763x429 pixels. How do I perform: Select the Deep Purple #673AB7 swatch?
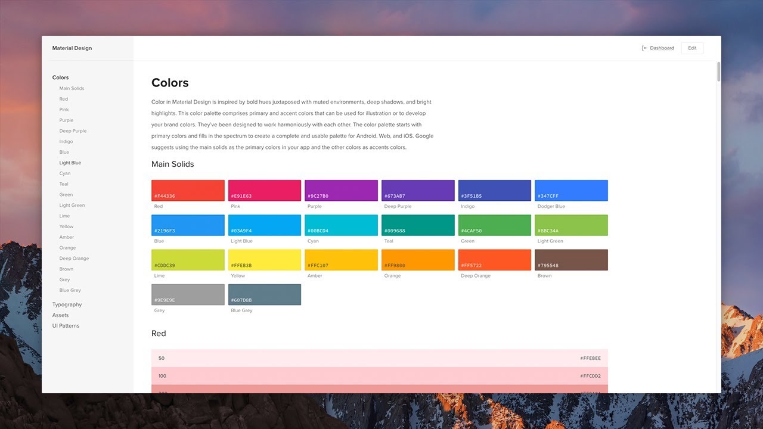pos(418,191)
